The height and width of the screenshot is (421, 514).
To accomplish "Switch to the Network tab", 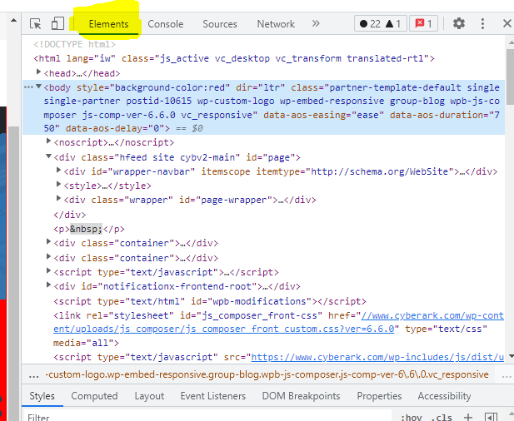I will 276,24.
